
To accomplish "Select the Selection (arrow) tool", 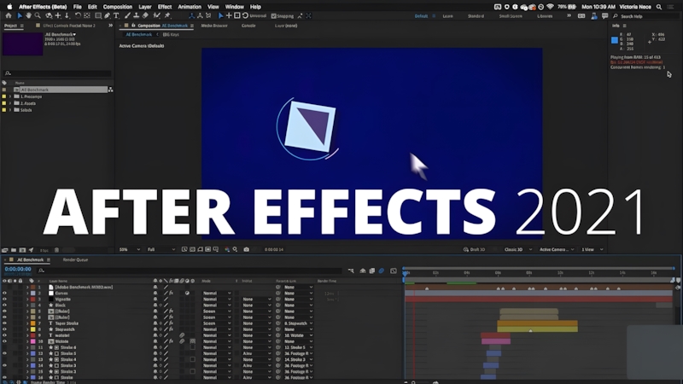I will coord(20,15).
